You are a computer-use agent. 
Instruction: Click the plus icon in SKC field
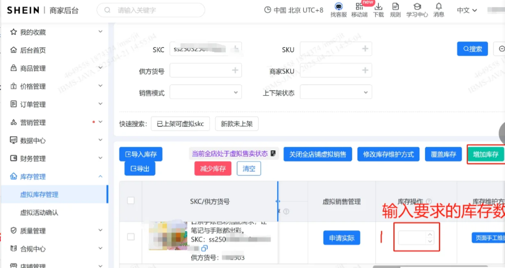click(236, 49)
